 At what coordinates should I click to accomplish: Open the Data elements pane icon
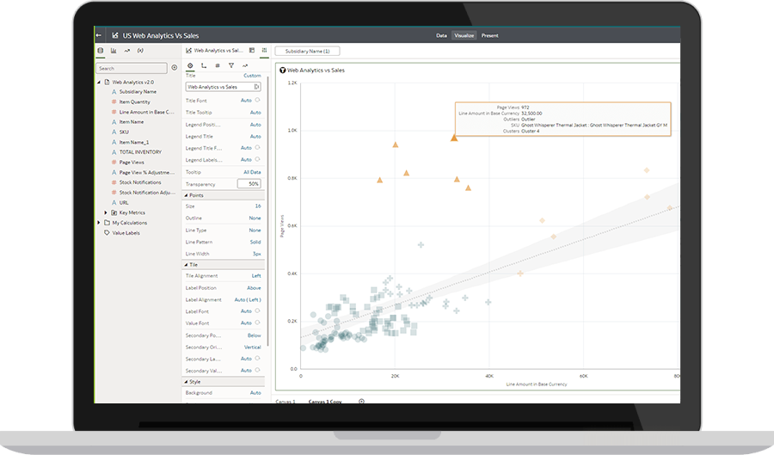point(101,52)
